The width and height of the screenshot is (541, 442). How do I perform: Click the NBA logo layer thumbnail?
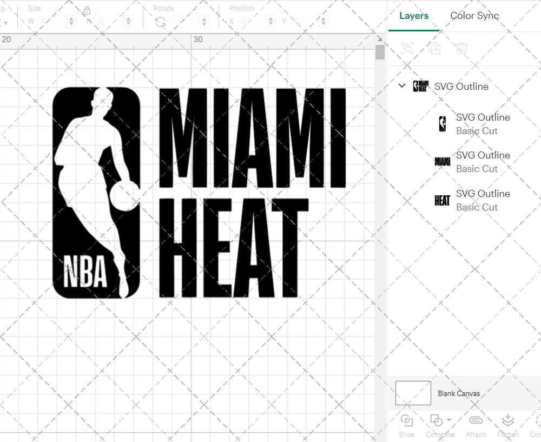443,124
